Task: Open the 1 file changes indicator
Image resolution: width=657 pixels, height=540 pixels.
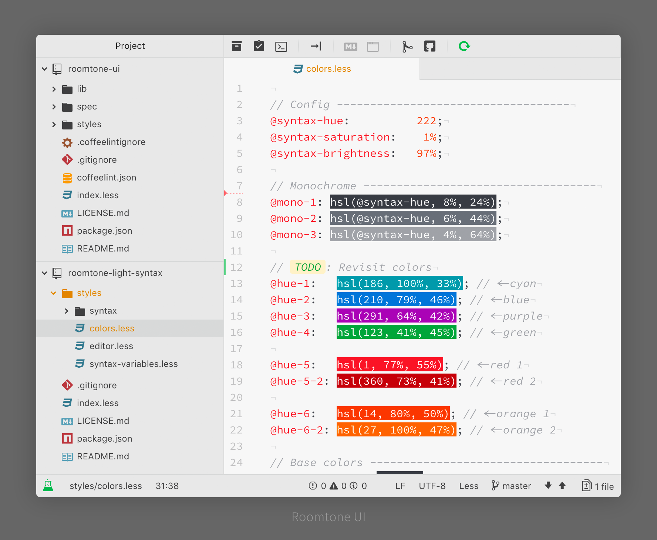Action: coord(598,486)
